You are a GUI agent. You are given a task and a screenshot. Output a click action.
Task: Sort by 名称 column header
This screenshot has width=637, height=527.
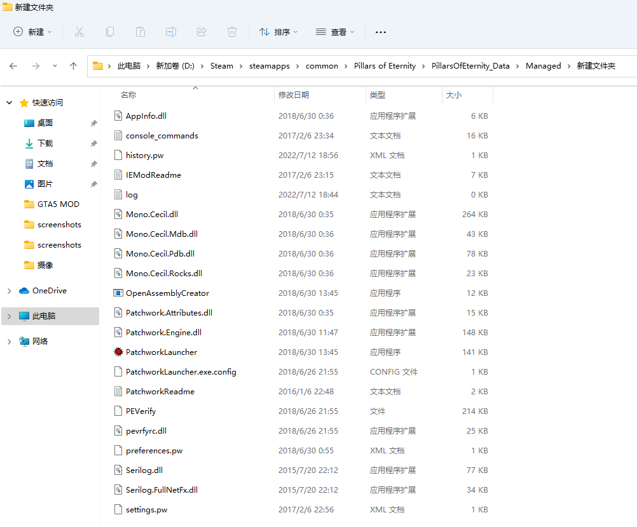[x=128, y=95]
